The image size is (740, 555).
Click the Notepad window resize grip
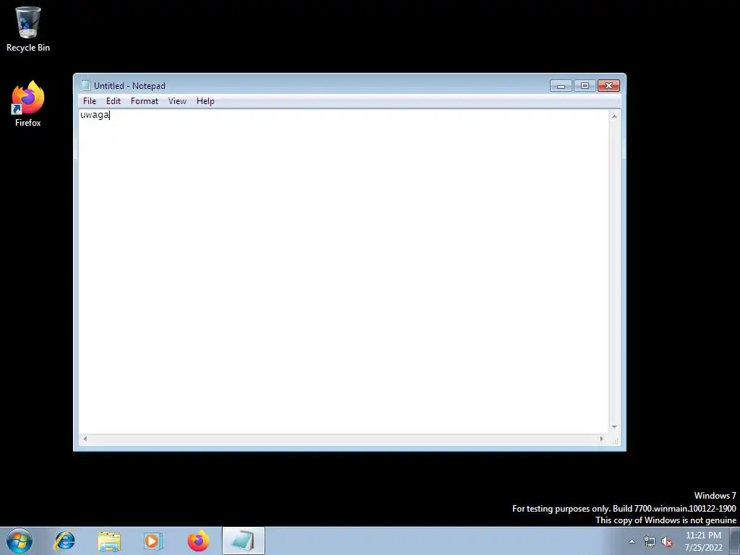[615, 440]
